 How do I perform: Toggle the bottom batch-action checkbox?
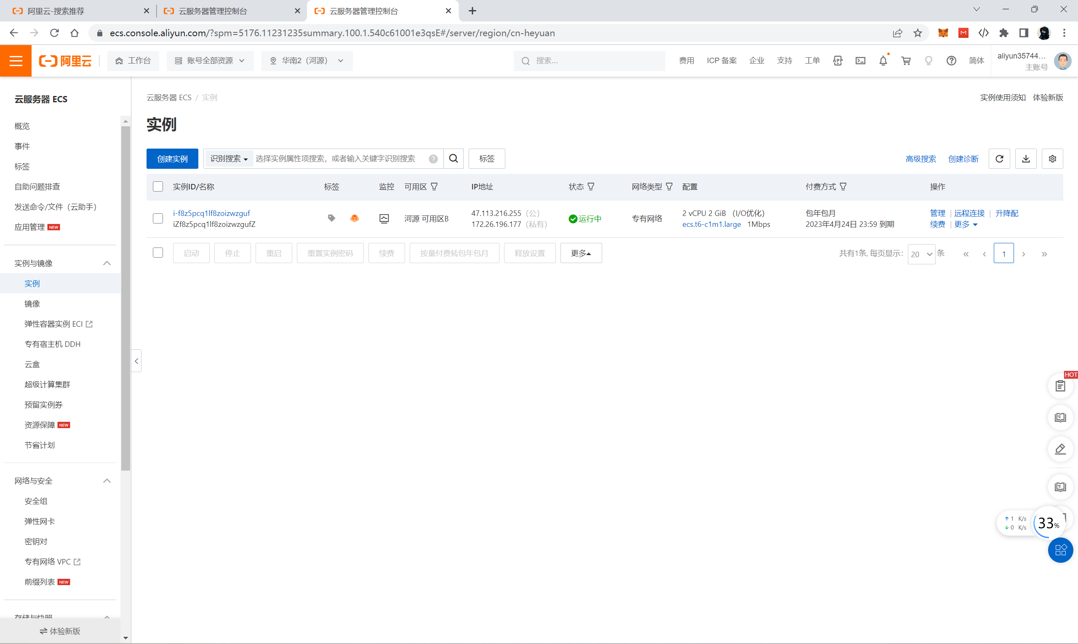point(157,253)
